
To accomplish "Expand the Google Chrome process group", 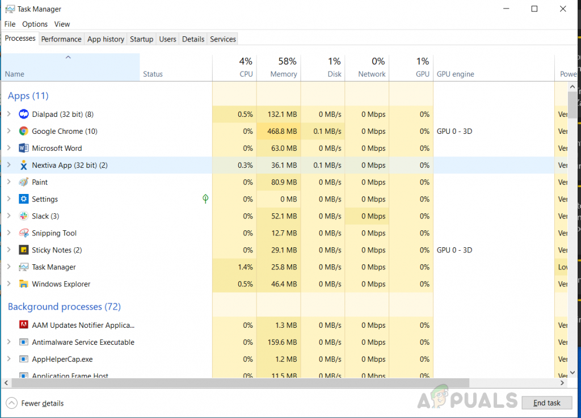I will pos(9,131).
